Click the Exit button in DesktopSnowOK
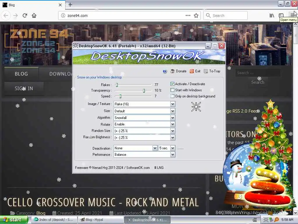This screenshot has width=298, height=224. (195, 71)
